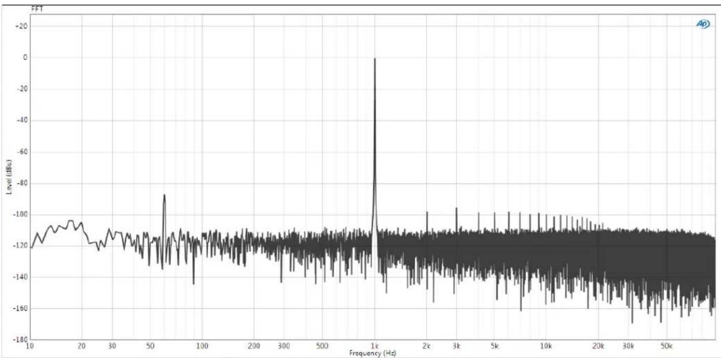
Task: Click the tip of the 1 kHz fundamental peak
Action: coord(374,59)
